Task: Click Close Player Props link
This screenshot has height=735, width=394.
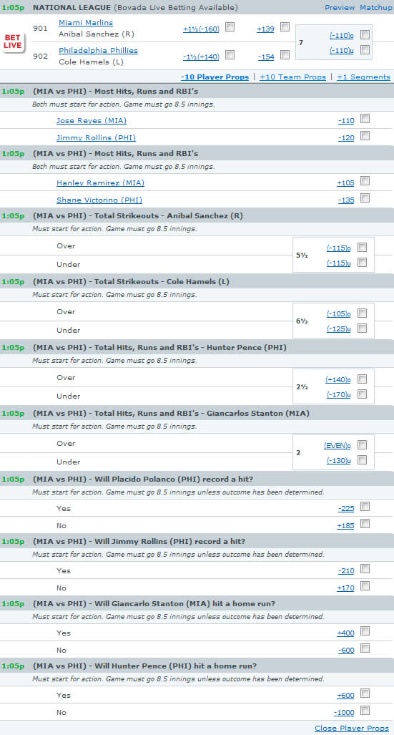Action: coord(352,728)
